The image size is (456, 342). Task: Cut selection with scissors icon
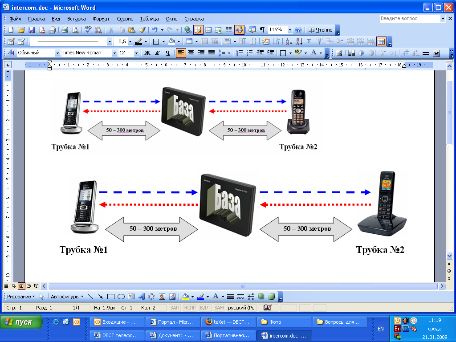111,30
